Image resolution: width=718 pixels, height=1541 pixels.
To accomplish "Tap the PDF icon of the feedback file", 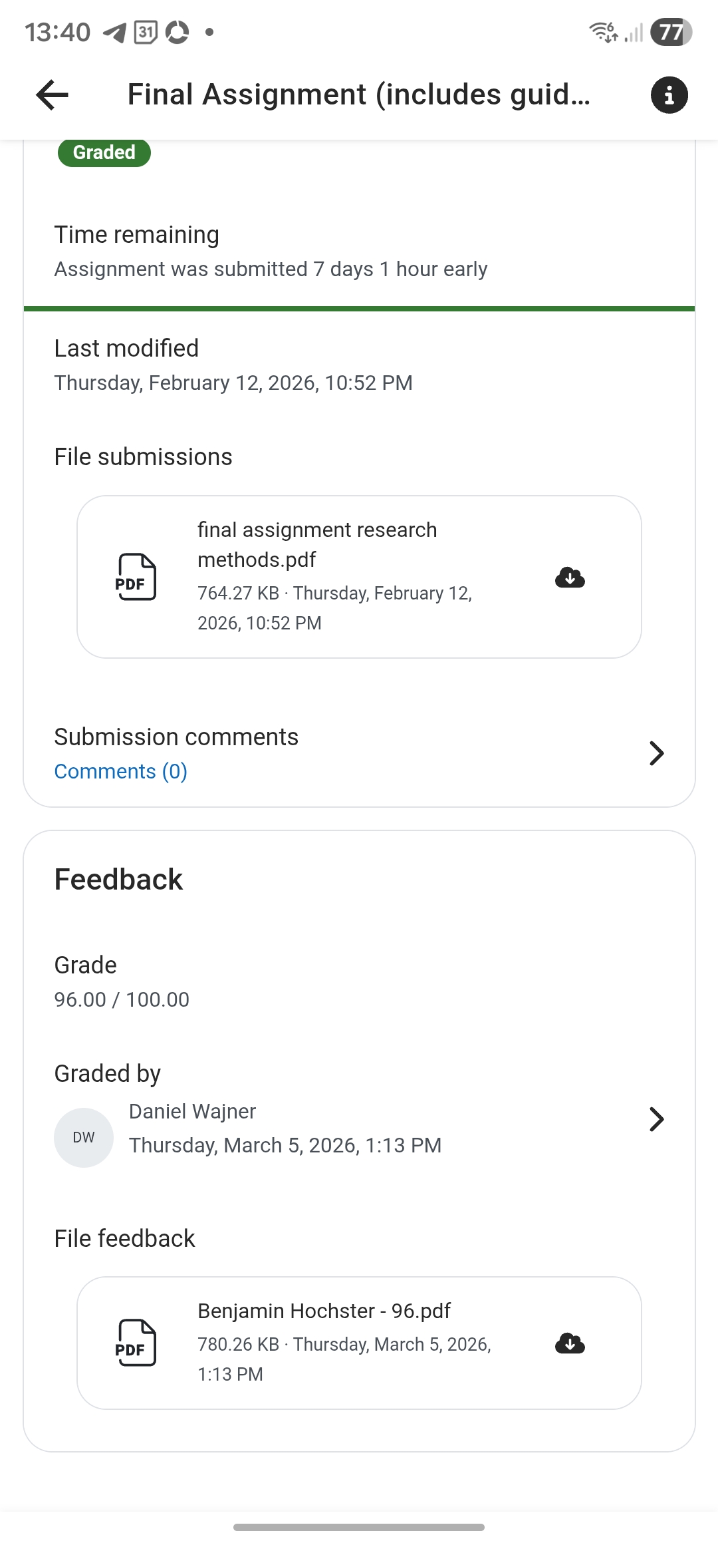I will coord(136,1343).
